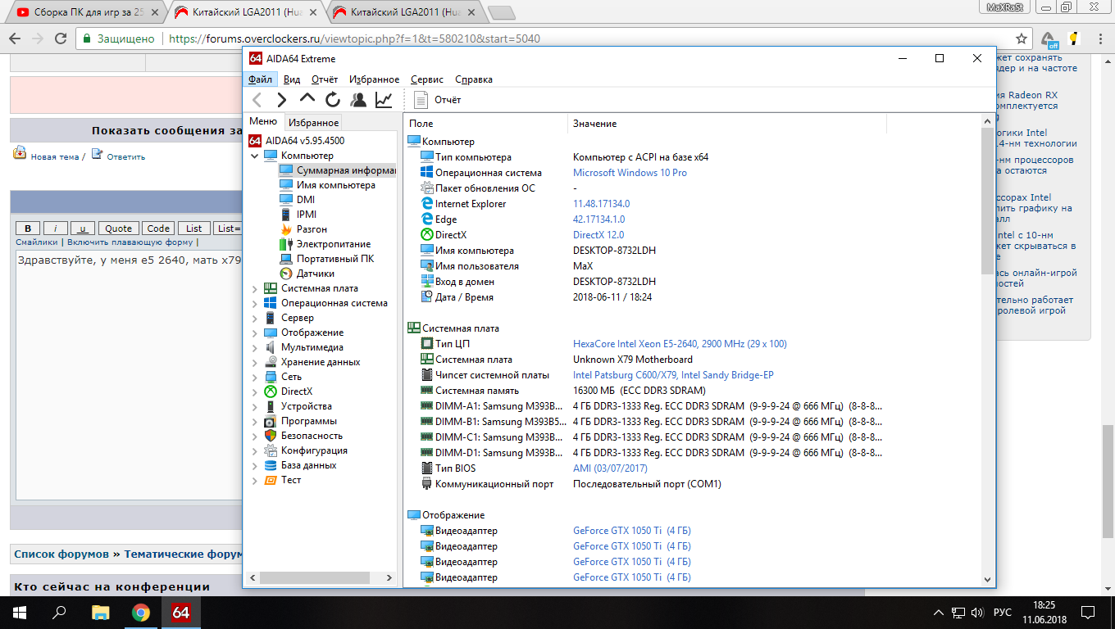The height and width of the screenshot is (629, 1115).
Task: Select the Конфигурация tree item
Action: 306,450
